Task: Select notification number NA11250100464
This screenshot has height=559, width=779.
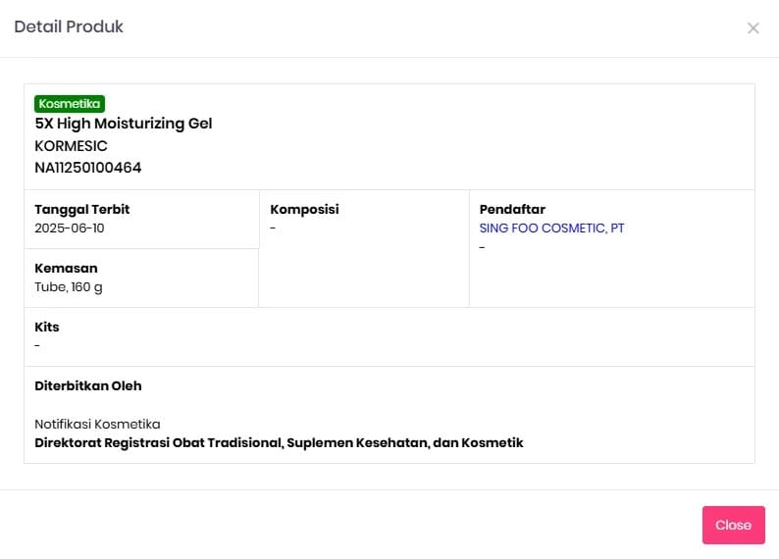Action: (87, 168)
